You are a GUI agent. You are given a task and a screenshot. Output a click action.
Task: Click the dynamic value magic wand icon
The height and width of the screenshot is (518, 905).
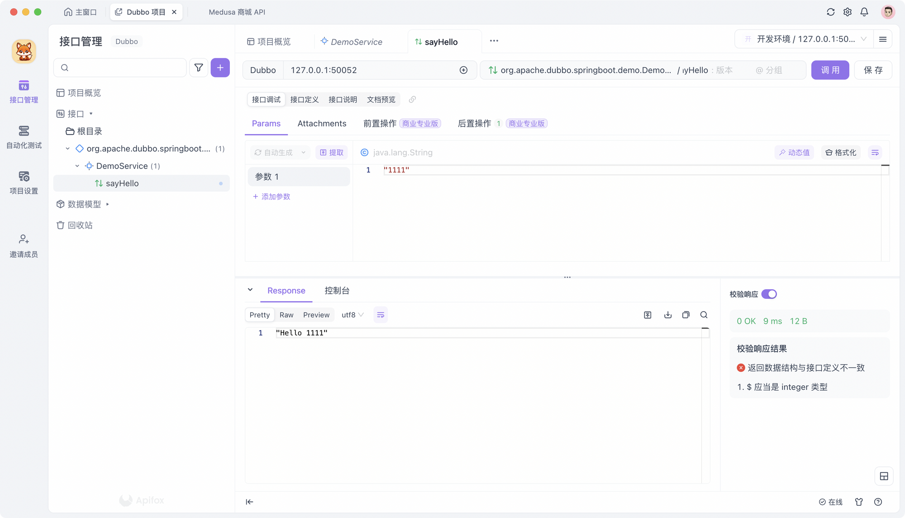point(782,152)
